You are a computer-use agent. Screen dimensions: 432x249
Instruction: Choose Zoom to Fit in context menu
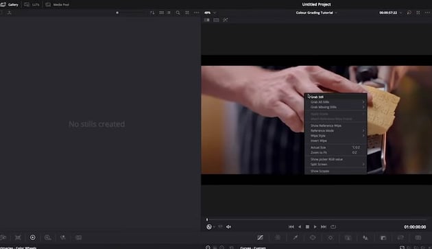pos(335,152)
